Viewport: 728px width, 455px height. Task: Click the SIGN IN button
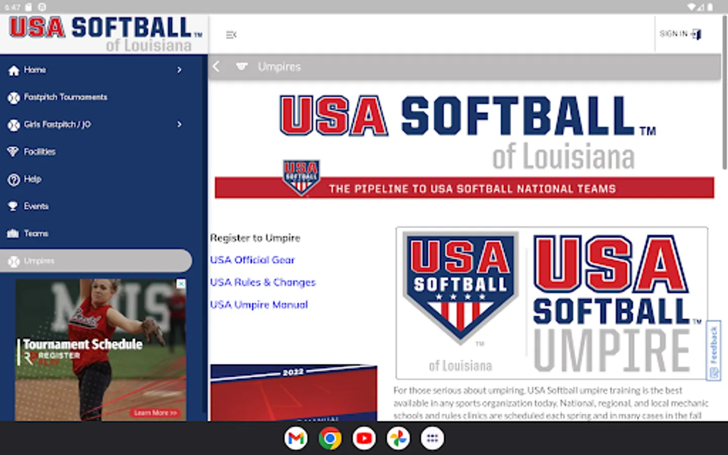tap(680, 34)
